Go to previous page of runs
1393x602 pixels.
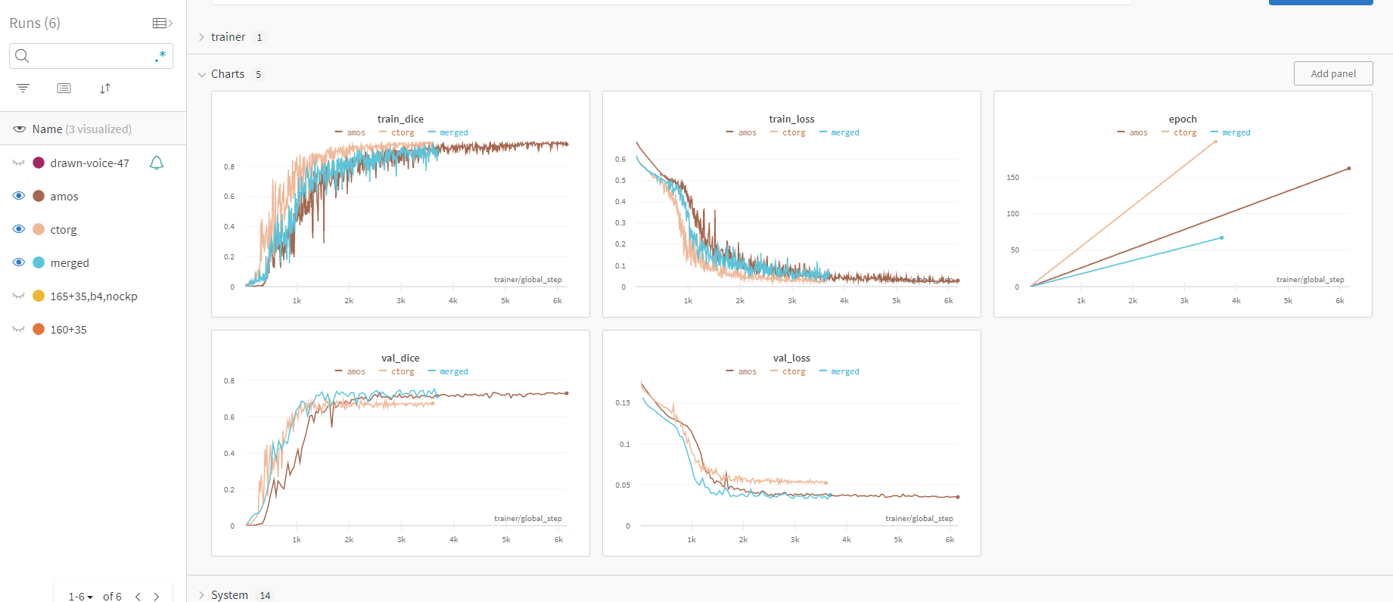tap(138, 597)
